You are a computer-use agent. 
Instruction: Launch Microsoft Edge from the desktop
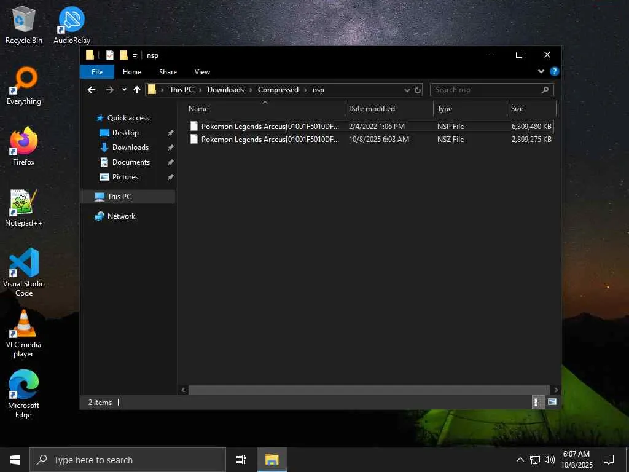coord(24,395)
